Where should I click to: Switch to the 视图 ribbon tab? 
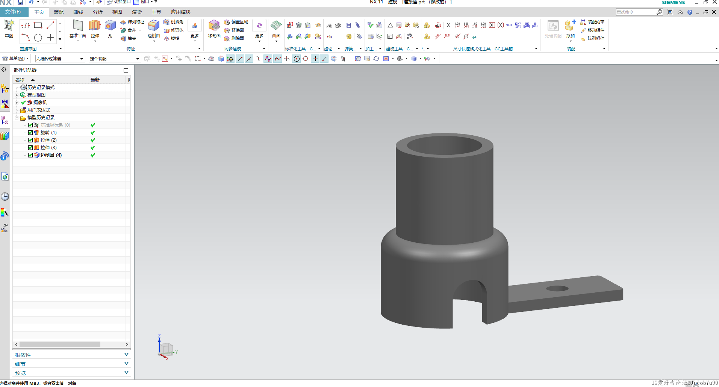click(x=117, y=12)
